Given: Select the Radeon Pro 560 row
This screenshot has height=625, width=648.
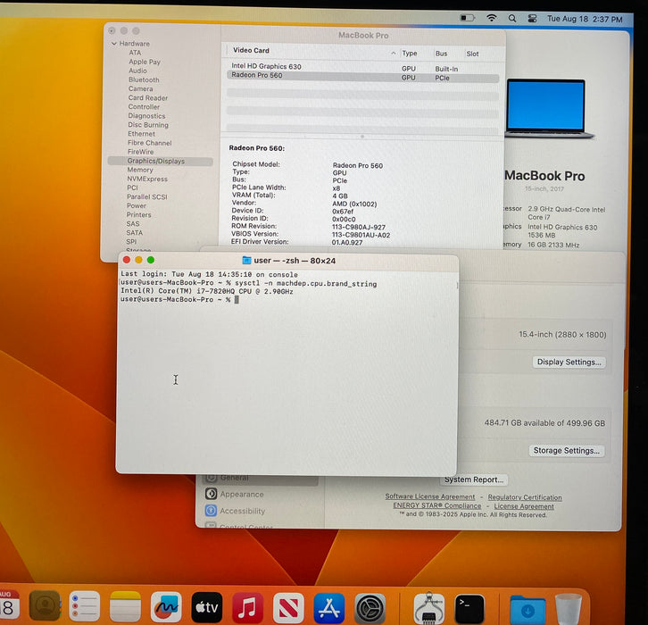Looking at the screenshot, I should point(363,77).
